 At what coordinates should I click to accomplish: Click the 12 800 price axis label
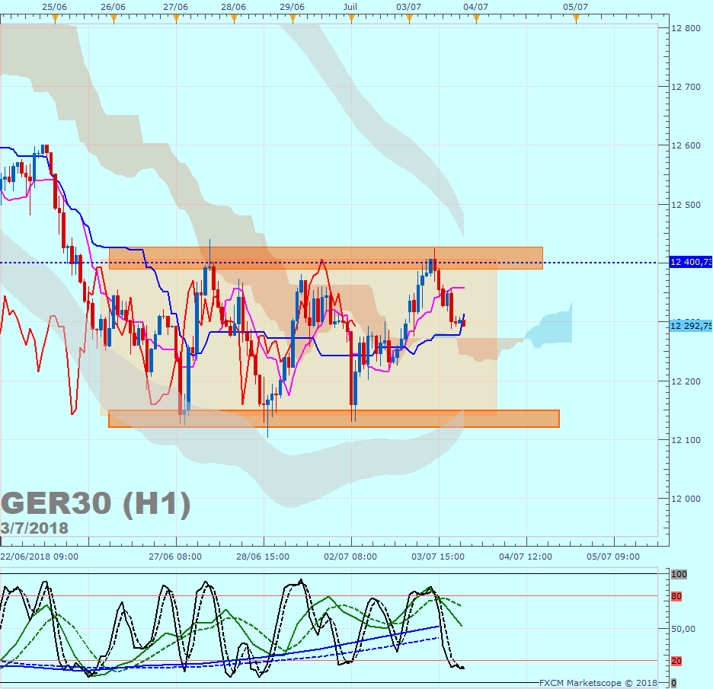686,28
